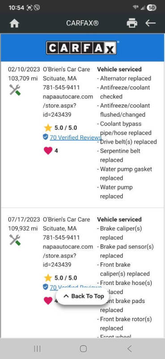
Task: Tap phone number 781-545-9411 in first record
Action: (61, 88)
